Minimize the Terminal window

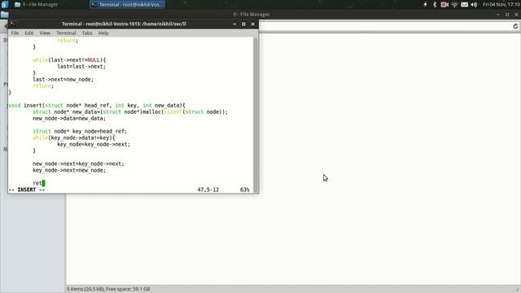[234, 24]
